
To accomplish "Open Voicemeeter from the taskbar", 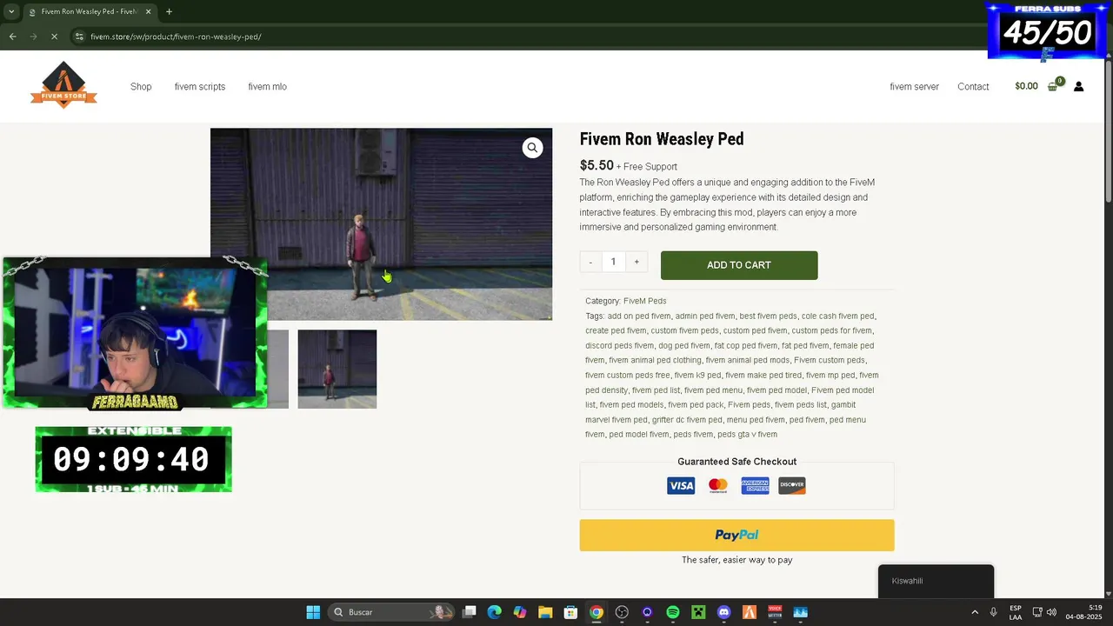I will [775, 612].
